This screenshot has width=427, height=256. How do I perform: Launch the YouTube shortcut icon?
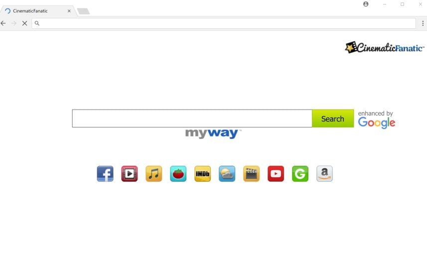[276, 173]
